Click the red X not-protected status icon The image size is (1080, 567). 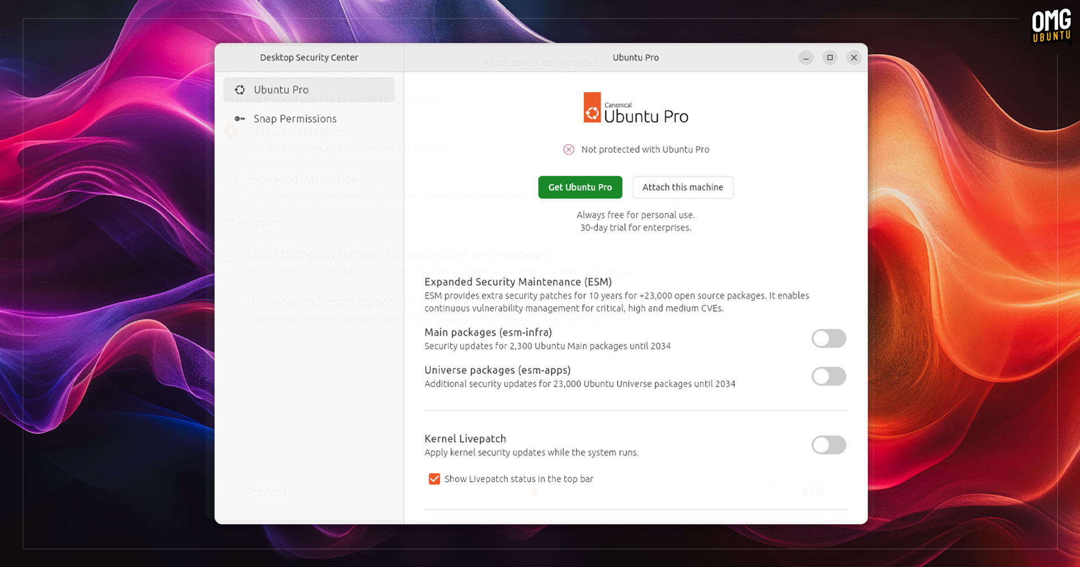[569, 150]
